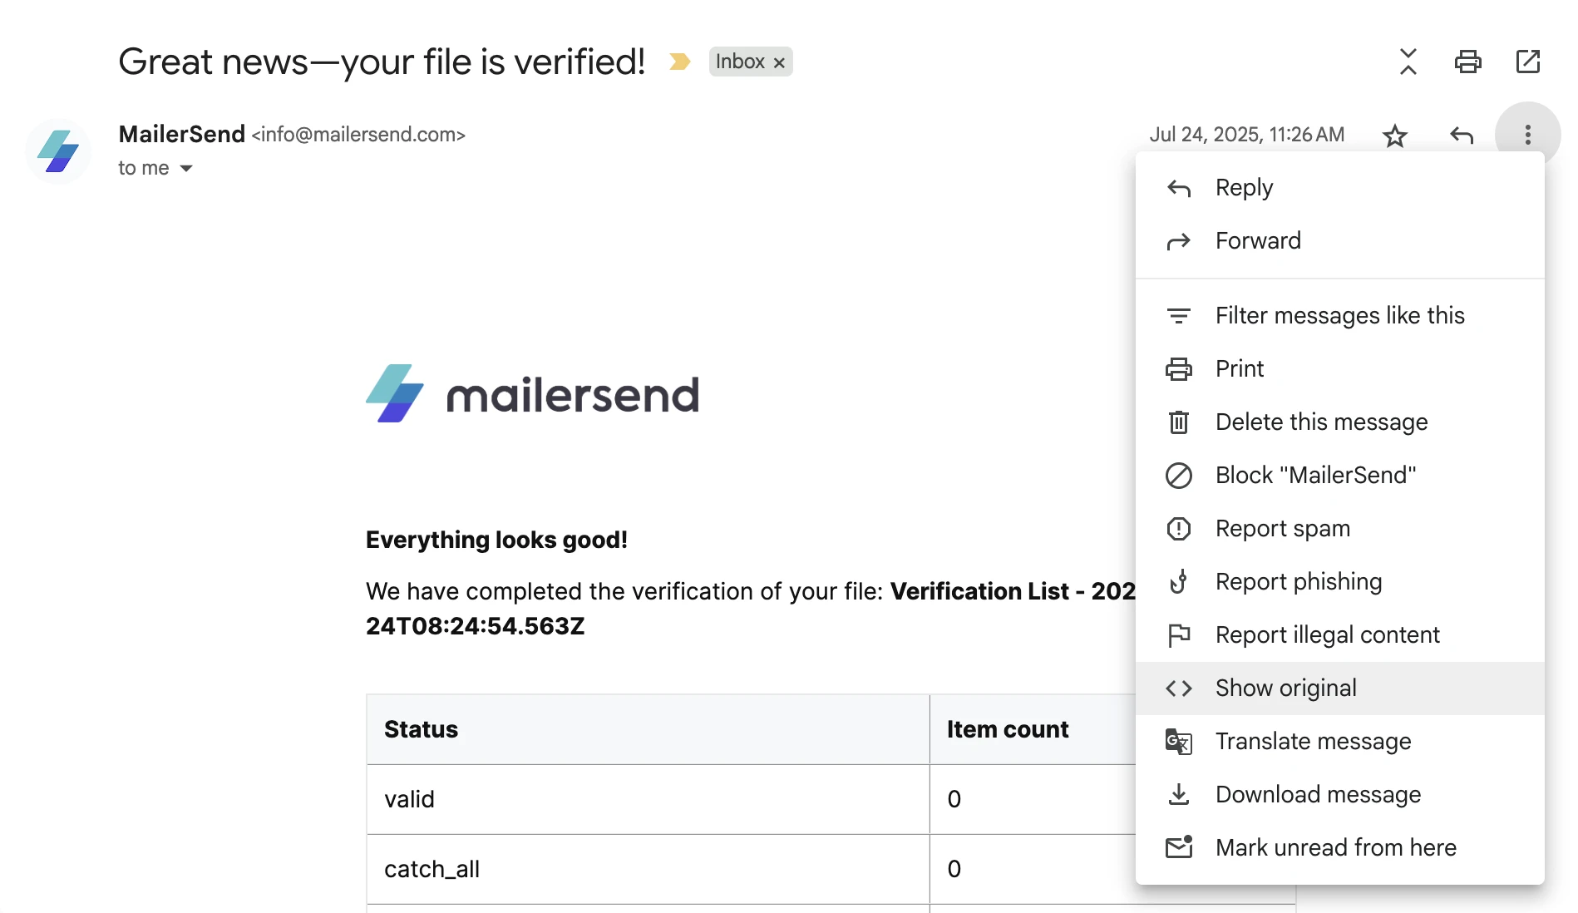Remove the Inbox label from this email
The width and height of the screenshot is (1578, 913).
pyautogui.click(x=779, y=62)
